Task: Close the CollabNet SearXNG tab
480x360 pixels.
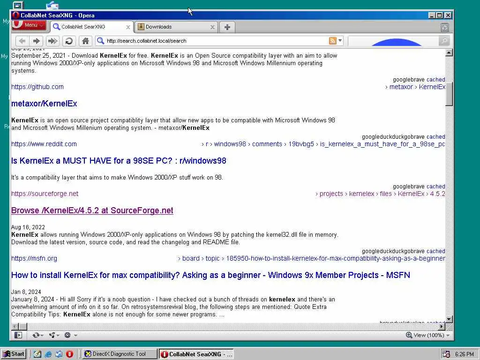Action: coord(128,27)
